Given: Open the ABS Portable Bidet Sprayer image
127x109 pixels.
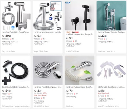Looking at the screenshot, I should click(x=111, y=70).
